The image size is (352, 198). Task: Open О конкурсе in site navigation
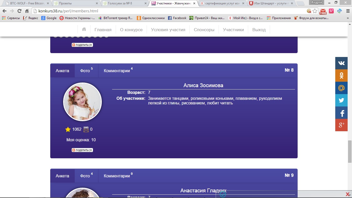tap(131, 30)
